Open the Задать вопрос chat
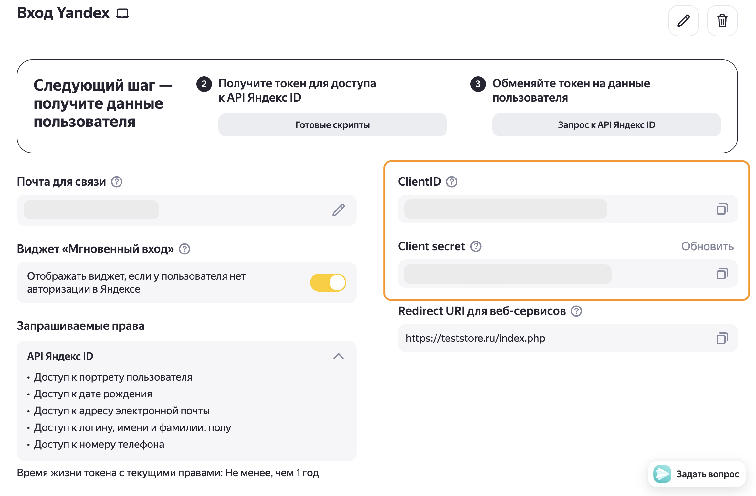 697,474
